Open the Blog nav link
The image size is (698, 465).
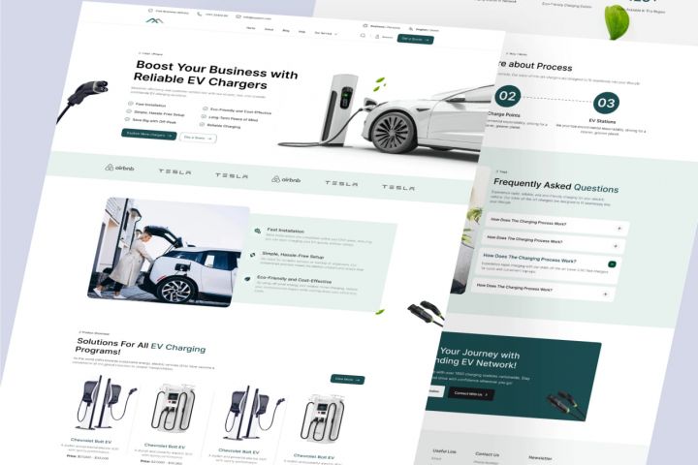286,31
